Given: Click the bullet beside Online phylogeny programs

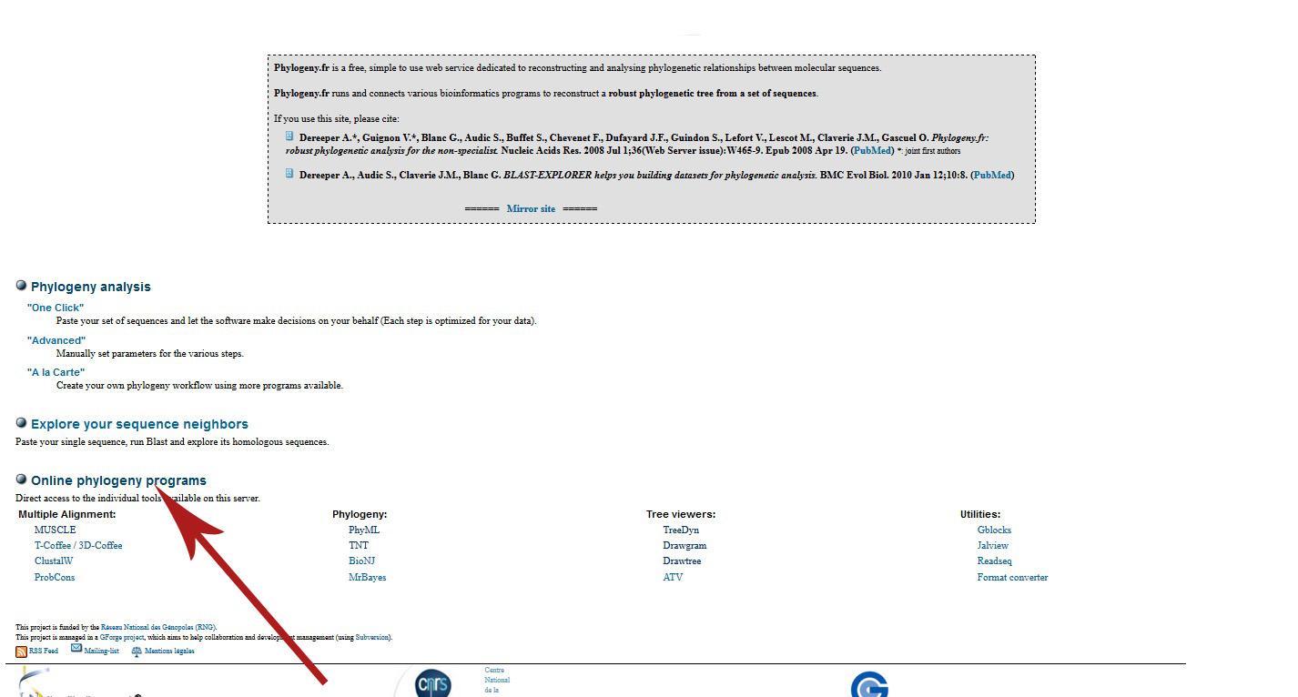Looking at the screenshot, I should pyautogui.click(x=21, y=480).
